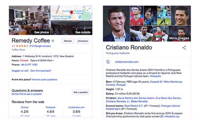Click the globe icon beside cristianoronaldo.com
This screenshot has width=200, height=125.
pyautogui.click(x=108, y=62)
